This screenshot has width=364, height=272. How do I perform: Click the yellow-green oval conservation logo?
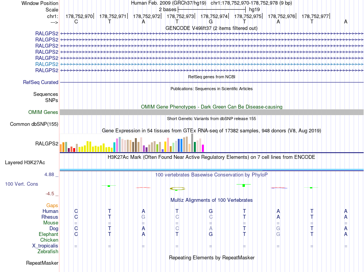click(x=177, y=188)
